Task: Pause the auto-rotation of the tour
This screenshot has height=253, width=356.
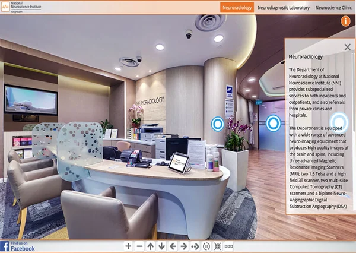Action: point(206,246)
